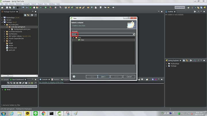Image resolution: width=207 pixels, height=116 pixels.
Task: Switch to the Spring perspective icon
Action: pyautogui.click(x=205, y=7)
